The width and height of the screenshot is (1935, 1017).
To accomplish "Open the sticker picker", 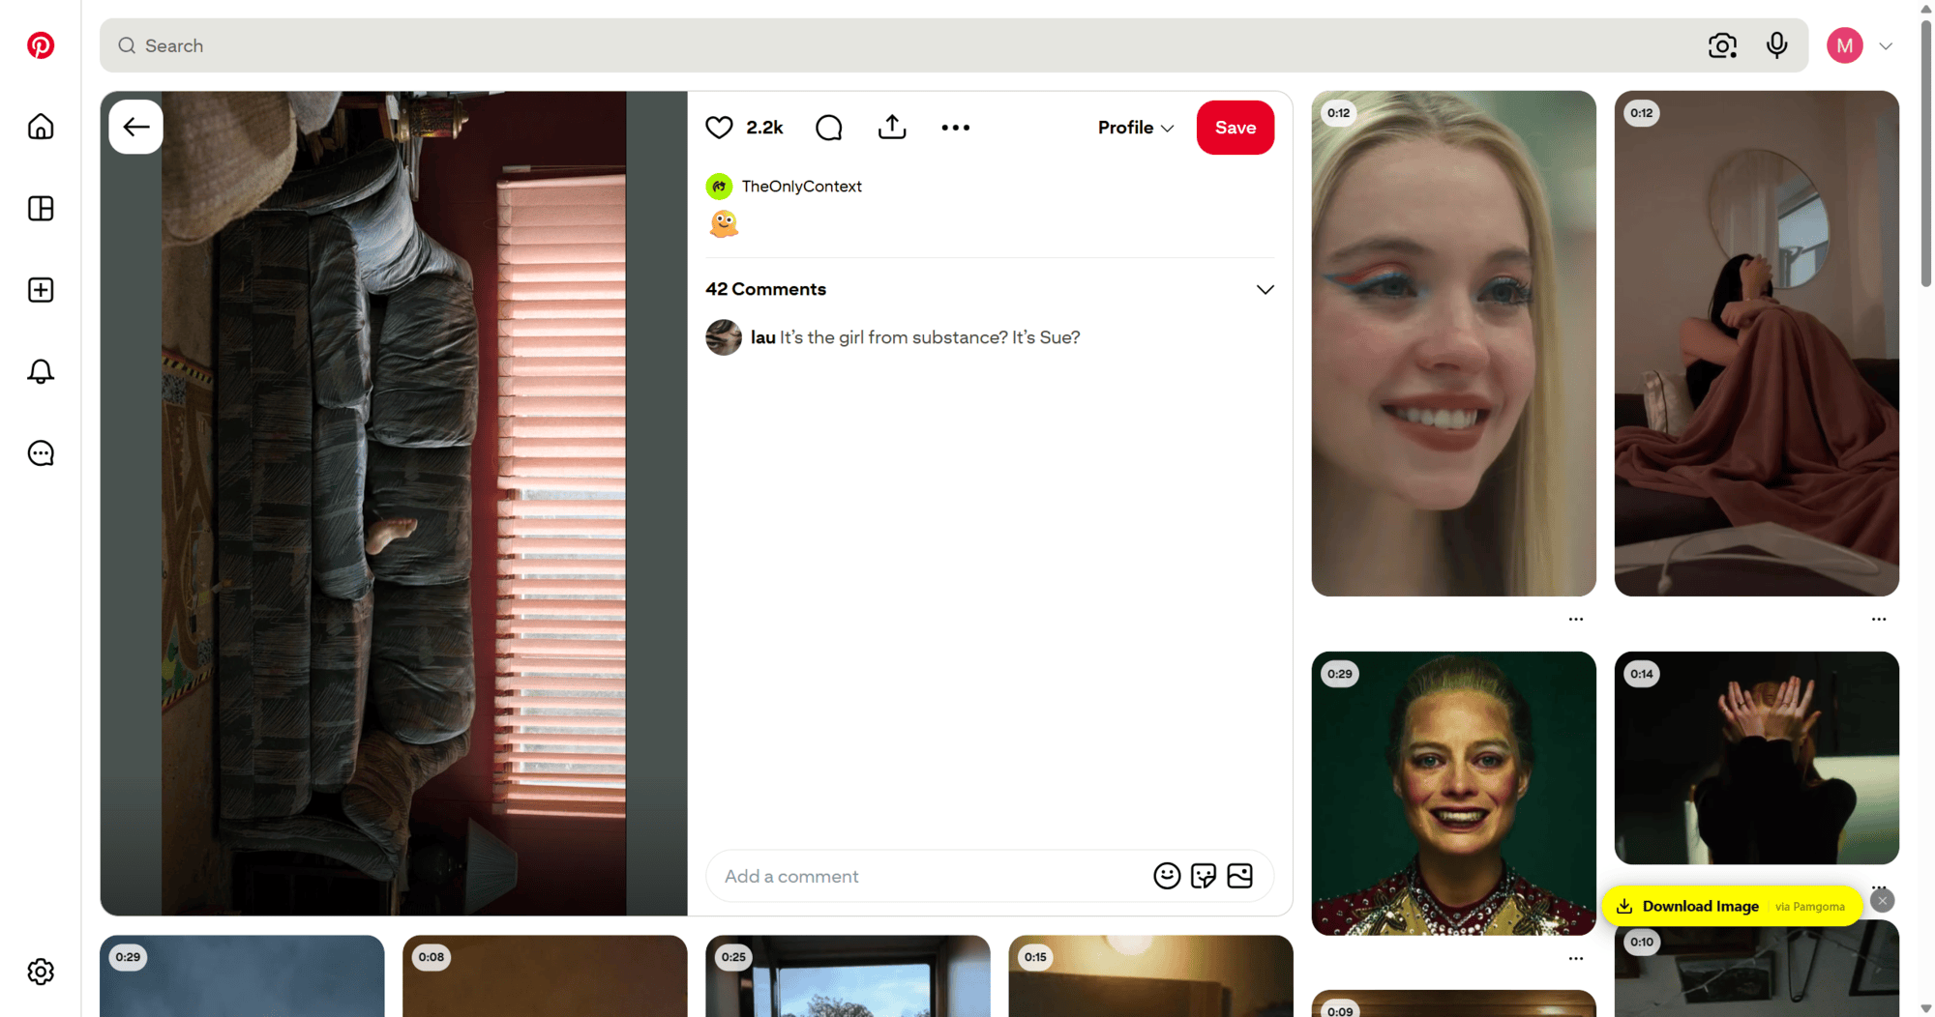I will pyautogui.click(x=1204, y=876).
